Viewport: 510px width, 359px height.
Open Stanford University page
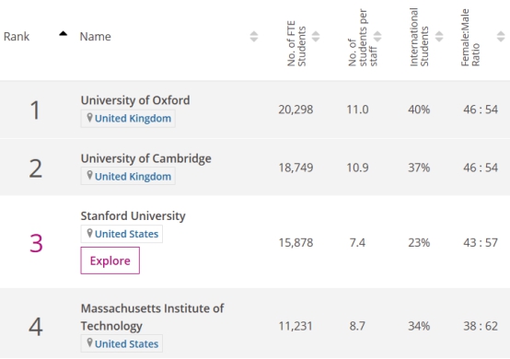tap(133, 216)
